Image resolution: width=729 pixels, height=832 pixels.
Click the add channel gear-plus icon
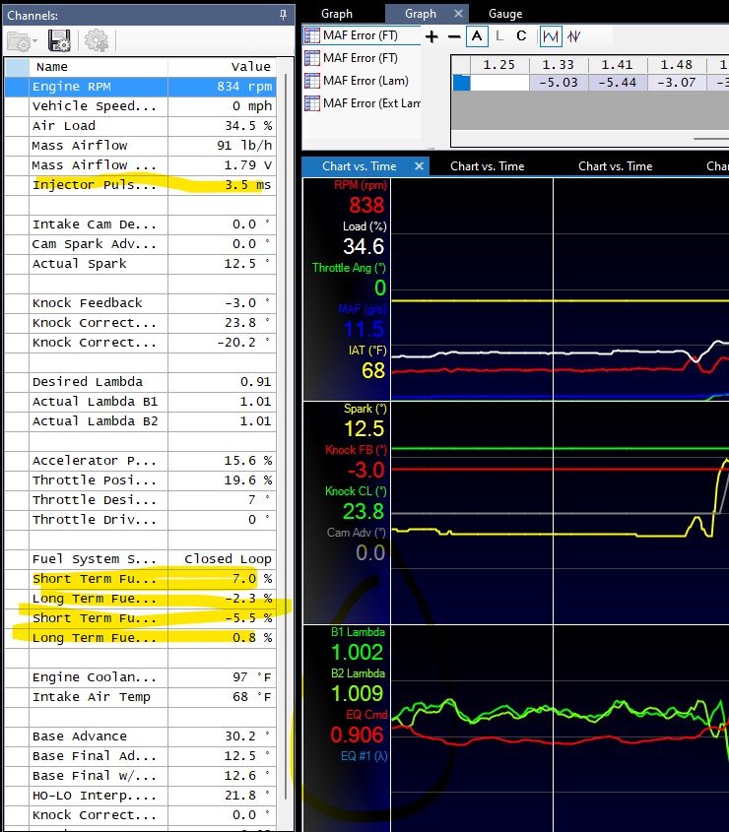coord(97,40)
